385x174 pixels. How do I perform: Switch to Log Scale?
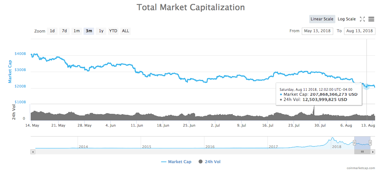pyautogui.click(x=347, y=19)
